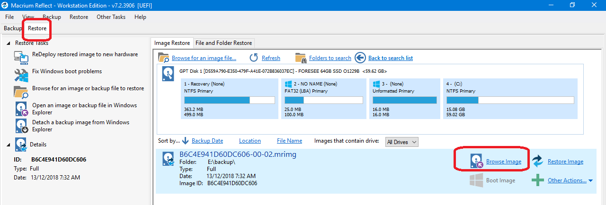Click the (C:) partition usage bar
The image size is (606, 205).
point(510,100)
